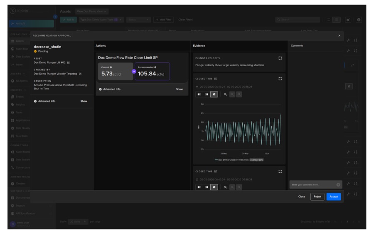Select the third chart view mode toggle
The width and height of the screenshot is (374, 234).
point(214,94)
